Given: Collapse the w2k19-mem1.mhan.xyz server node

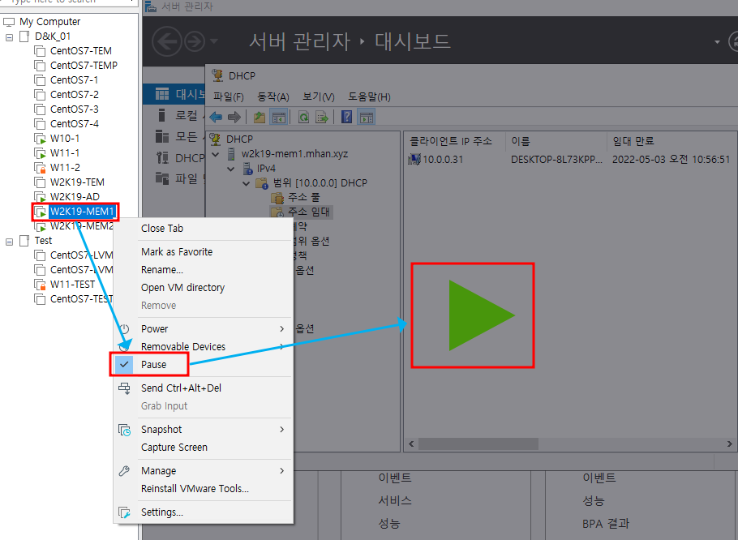Looking at the screenshot, I should [x=216, y=154].
